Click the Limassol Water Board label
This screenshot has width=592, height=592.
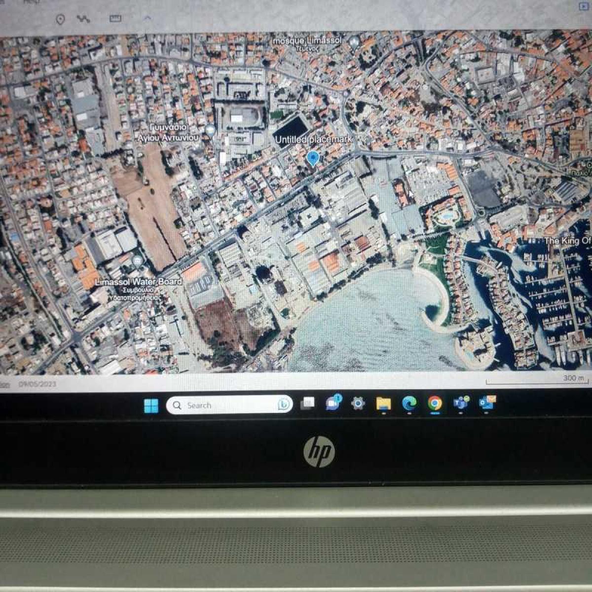pyautogui.click(x=138, y=282)
